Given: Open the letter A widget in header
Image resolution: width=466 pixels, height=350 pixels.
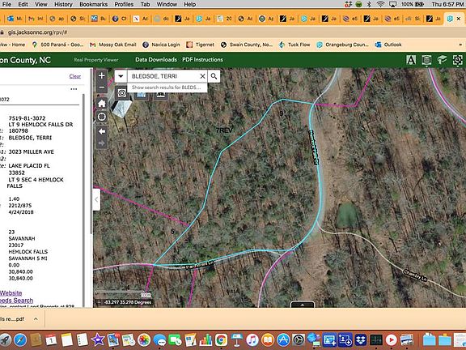Looking at the screenshot, I should pyautogui.click(x=411, y=60).
